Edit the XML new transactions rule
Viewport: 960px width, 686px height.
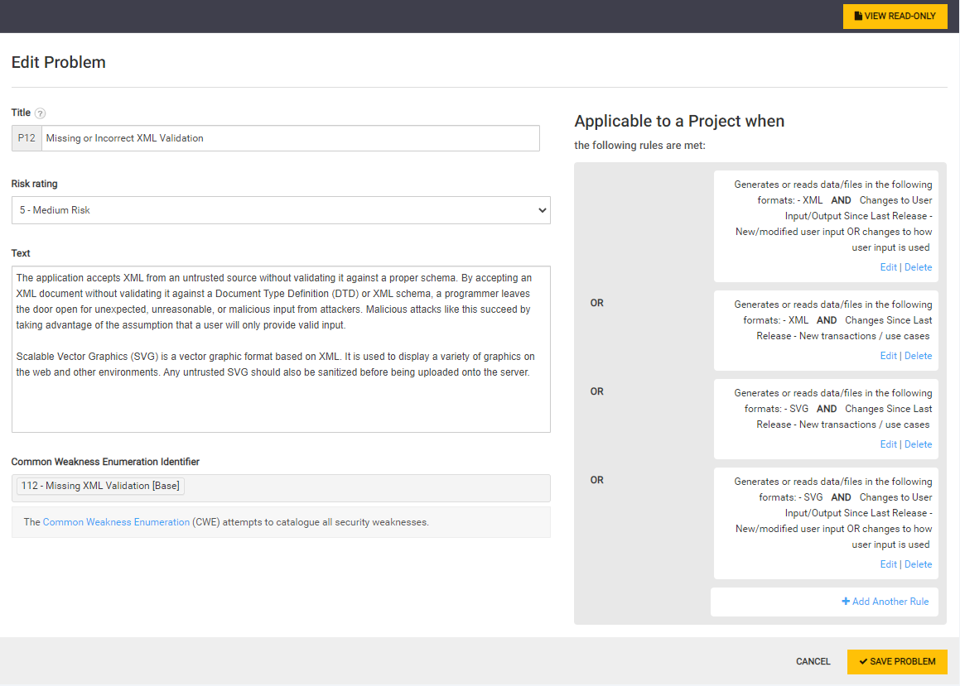[888, 356]
